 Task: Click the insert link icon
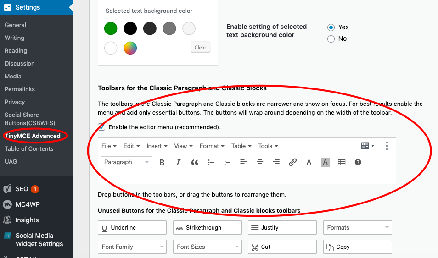(292, 162)
